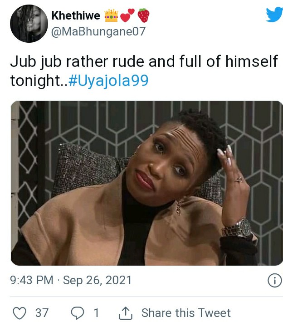Click the Sep 26, 2021 date
Image resolution: width=283 pixels, height=322 pixels.
pyautogui.click(x=97, y=281)
